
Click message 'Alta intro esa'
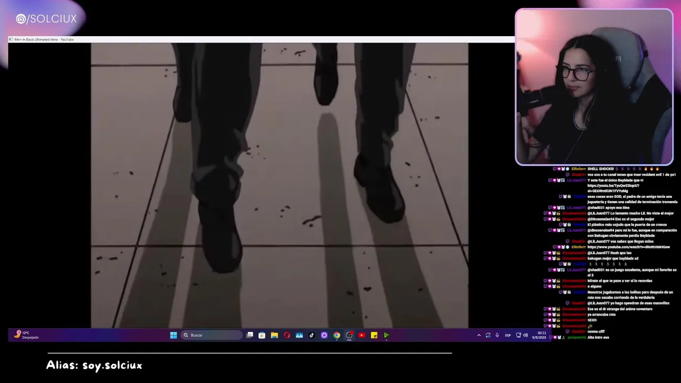(x=598, y=337)
